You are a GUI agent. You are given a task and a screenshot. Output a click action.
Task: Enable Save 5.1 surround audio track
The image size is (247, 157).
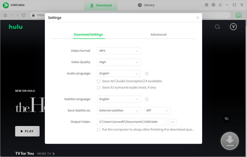click(98, 88)
